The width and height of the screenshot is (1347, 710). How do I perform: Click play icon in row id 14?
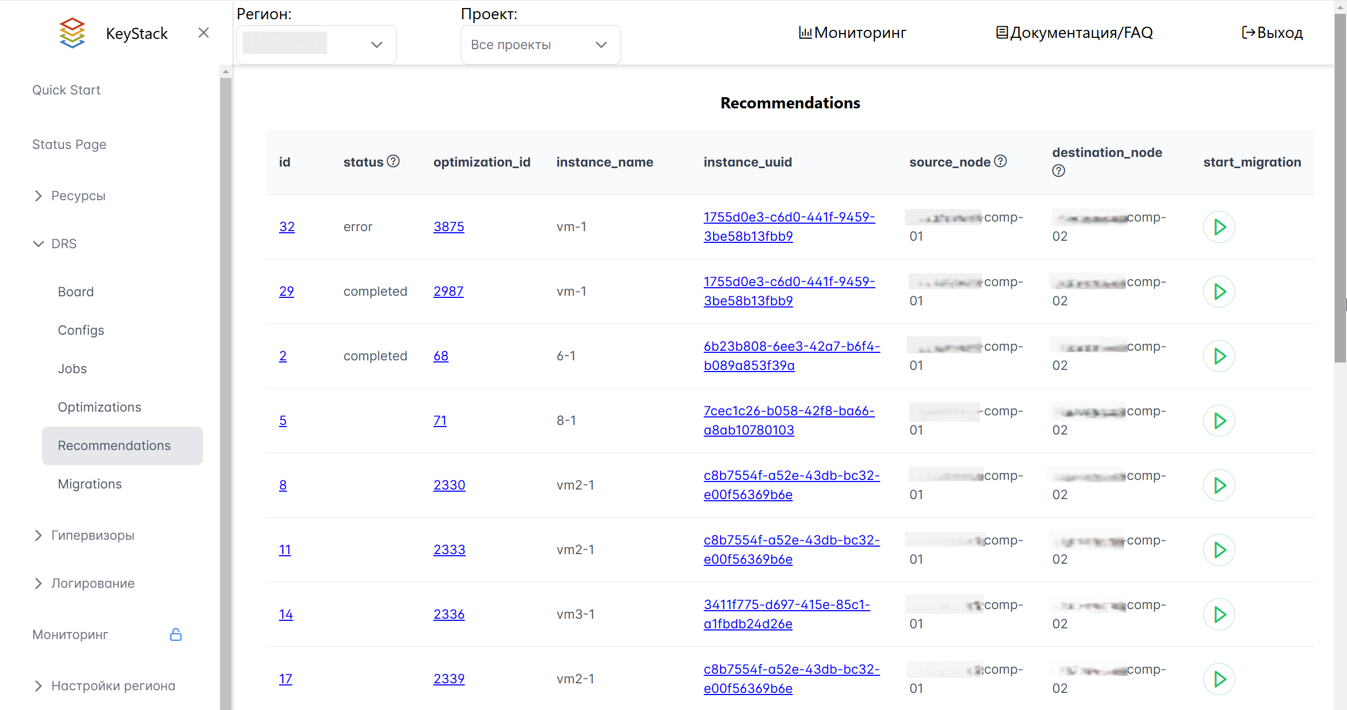tap(1219, 614)
